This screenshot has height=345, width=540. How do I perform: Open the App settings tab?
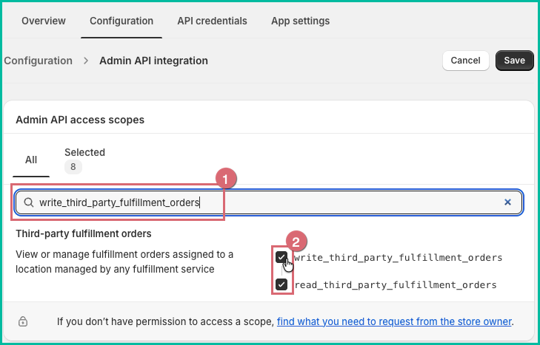(300, 21)
